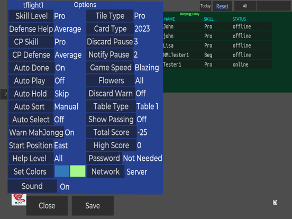The height and width of the screenshot is (219, 292).
Task: Cycle the Auto Sort setting button
Action: point(31,107)
